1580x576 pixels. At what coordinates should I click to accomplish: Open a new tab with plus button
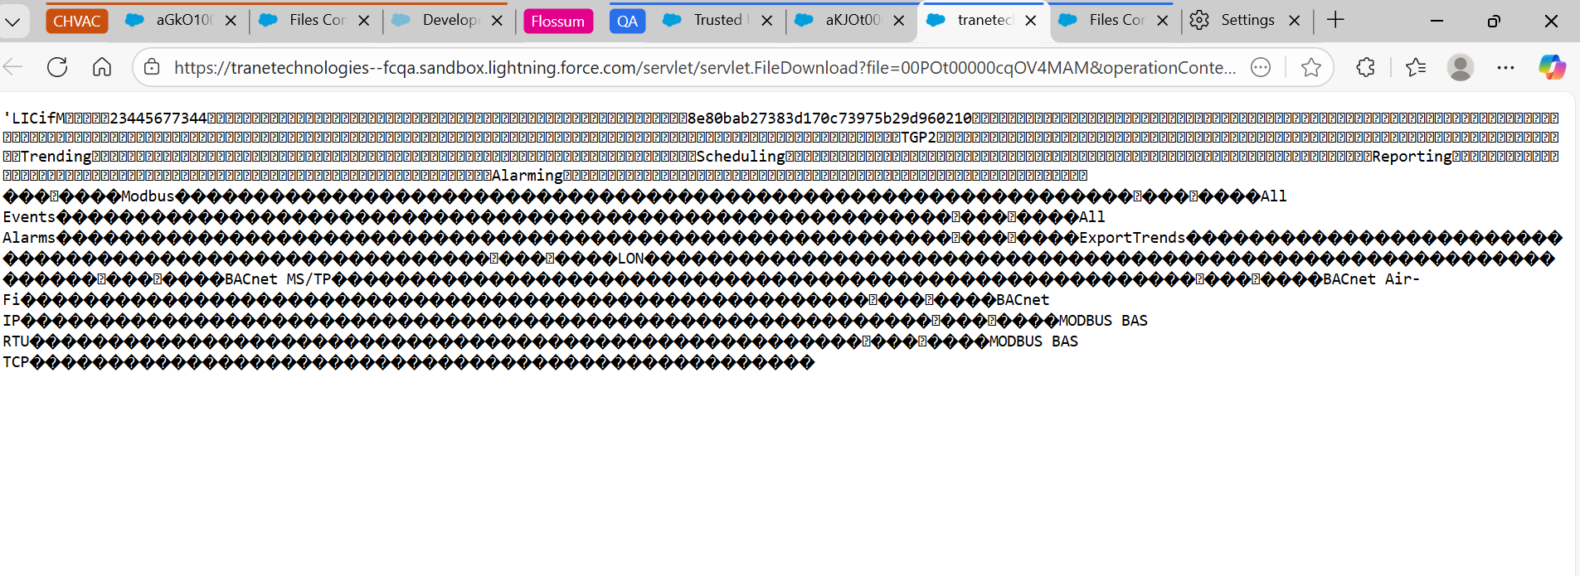click(x=1335, y=21)
